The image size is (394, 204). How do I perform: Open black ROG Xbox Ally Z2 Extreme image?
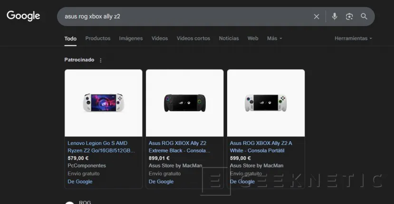coord(185,103)
